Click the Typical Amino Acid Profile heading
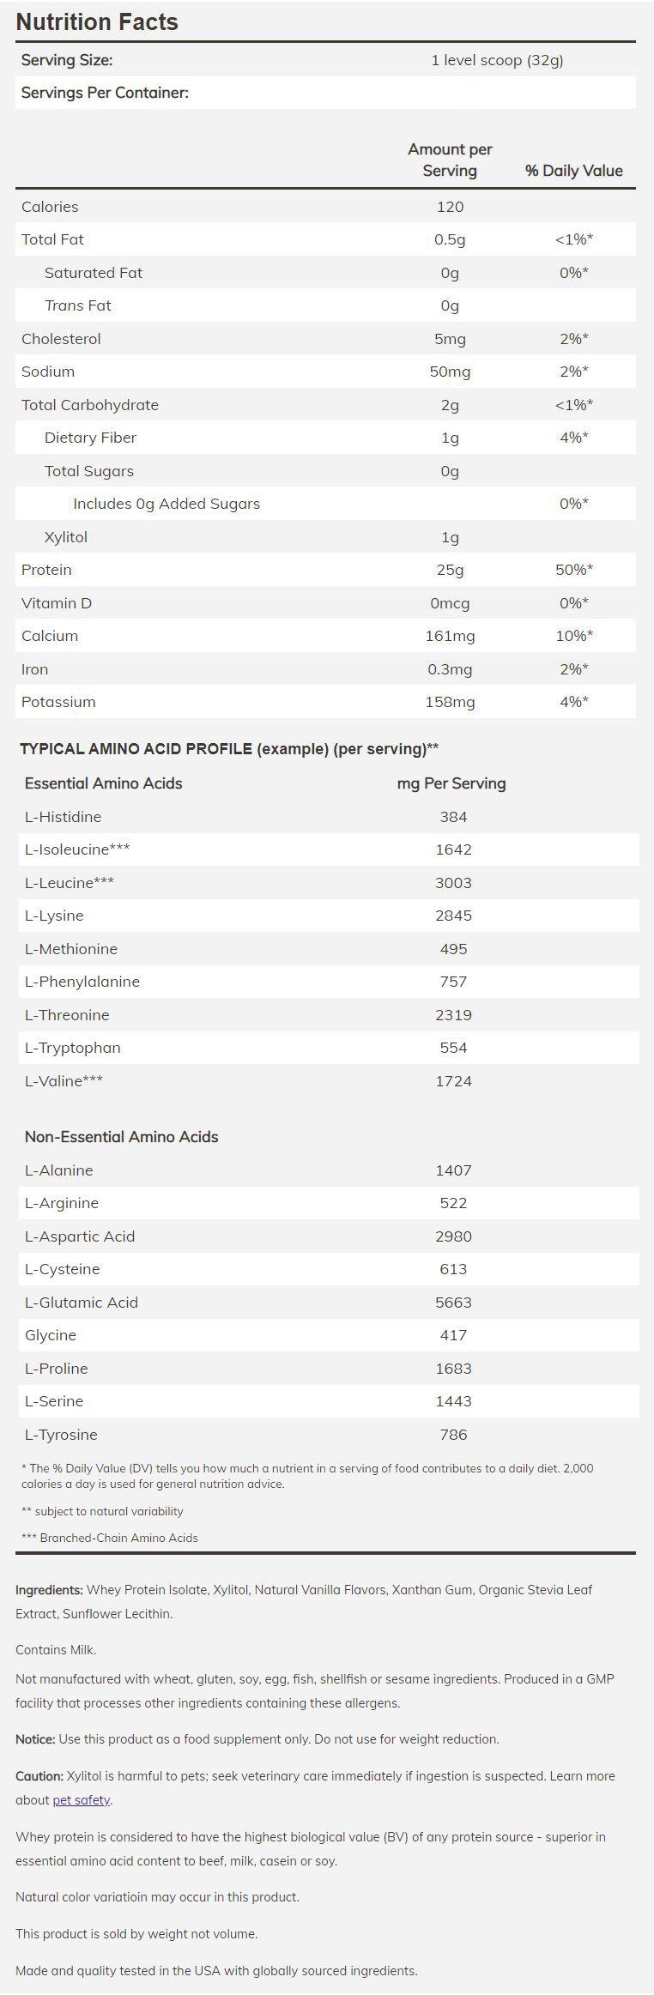 point(229,749)
